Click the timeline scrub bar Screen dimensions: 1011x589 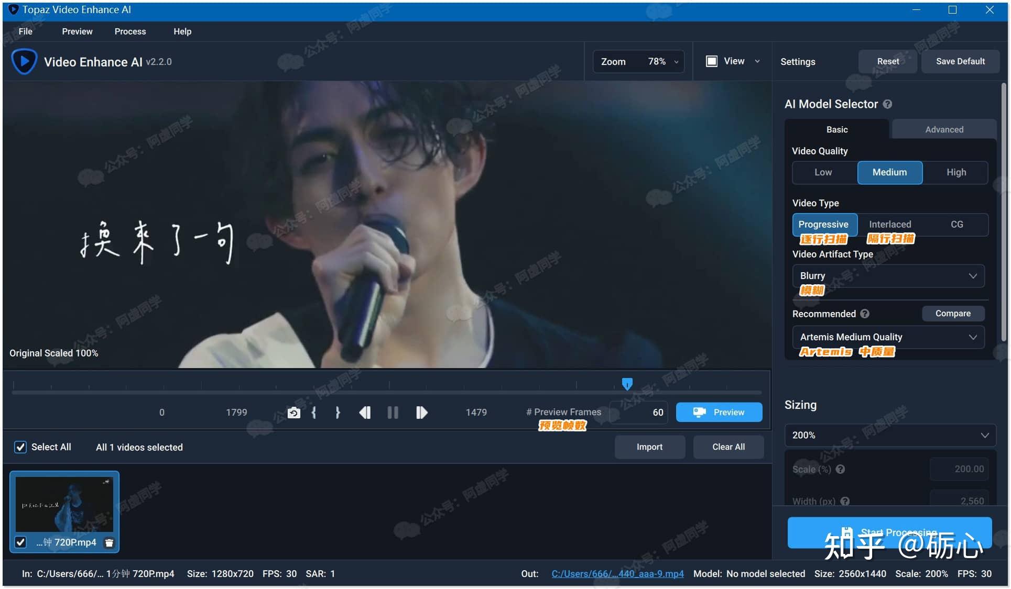[386, 392]
